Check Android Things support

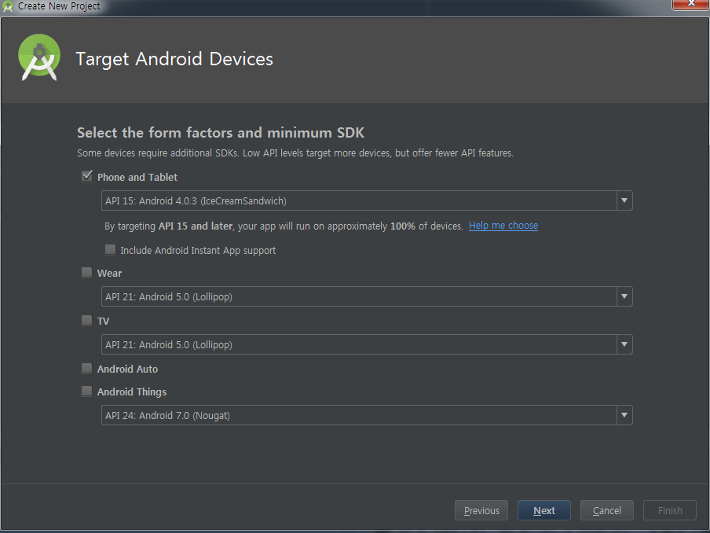86,391
